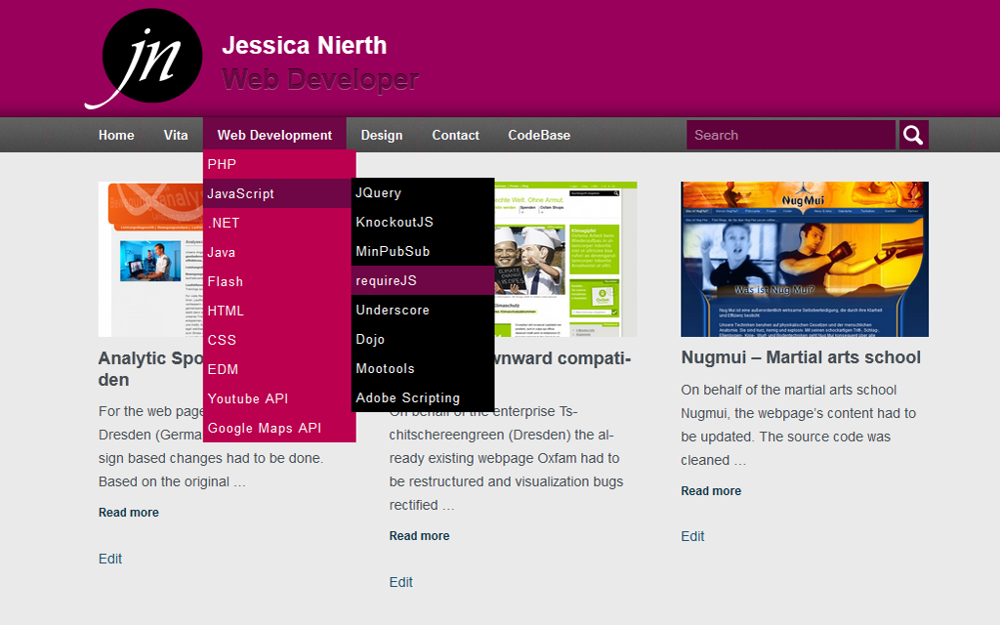This screenshot has width=1000, height=625.
Task: Open the Design menu item
Action: 381,135
